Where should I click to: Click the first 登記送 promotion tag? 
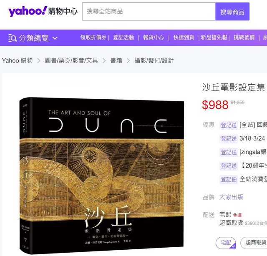tap(229, 125)
